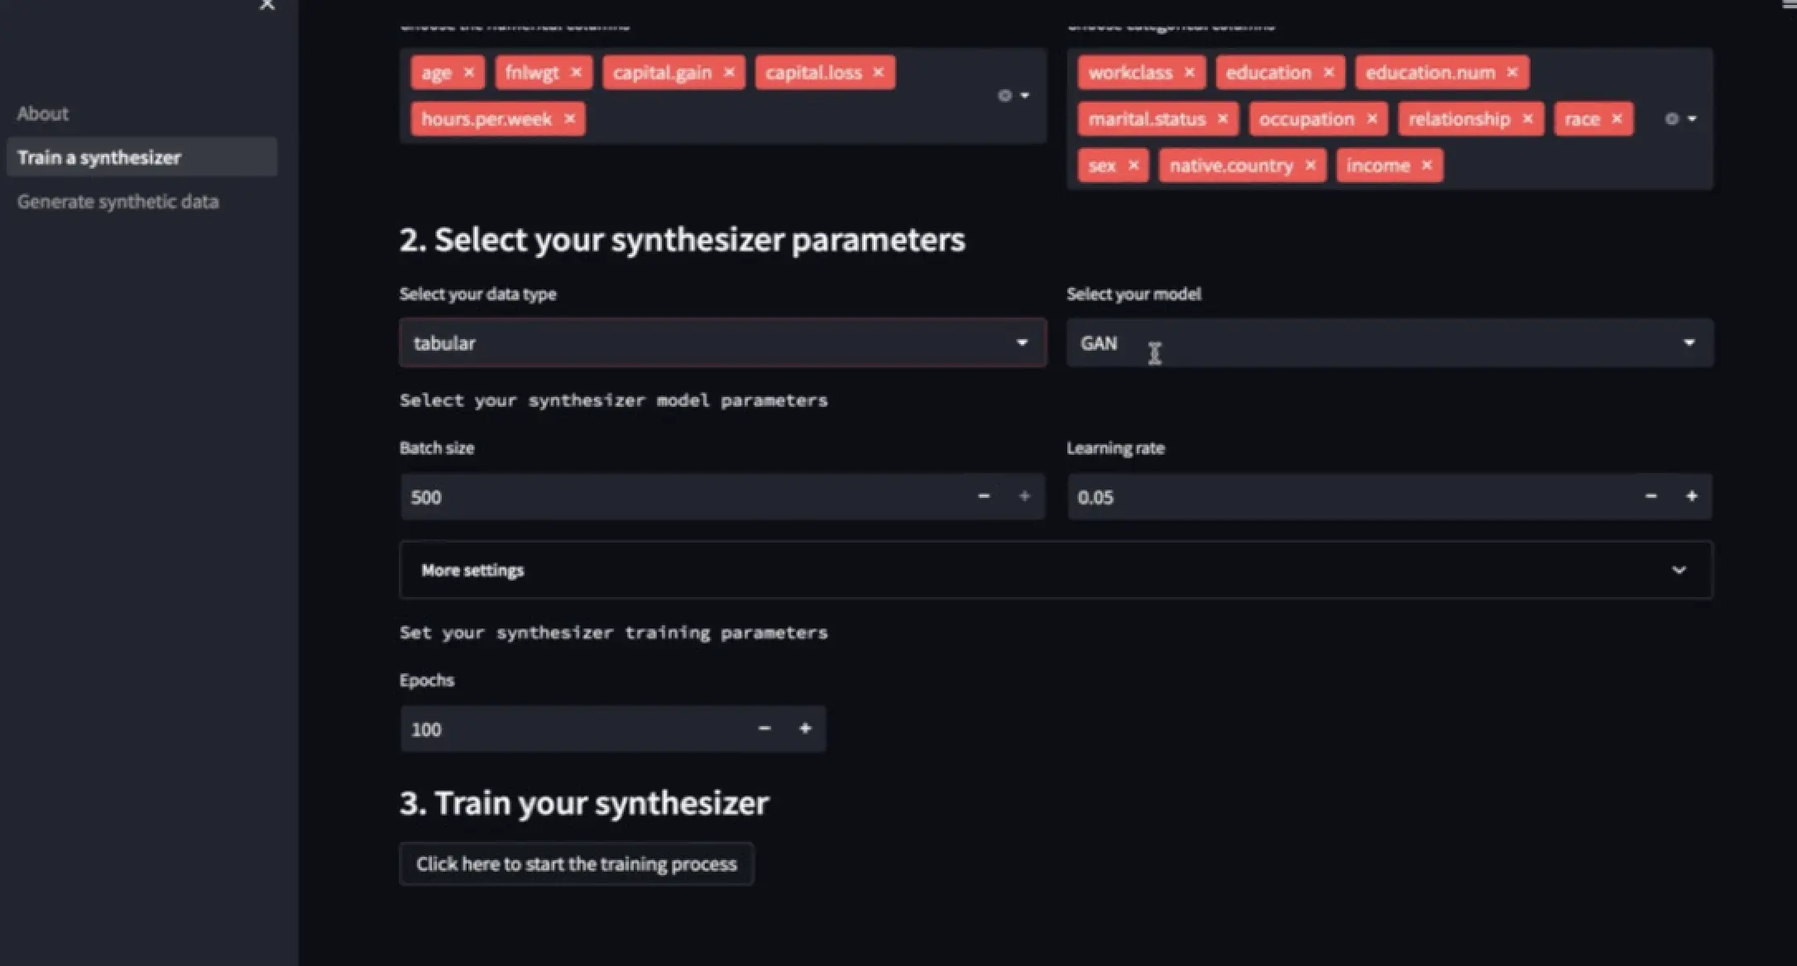Click the 'income' column remove icon
This screenshot has height=966, width=1797.
[1426, 165]
